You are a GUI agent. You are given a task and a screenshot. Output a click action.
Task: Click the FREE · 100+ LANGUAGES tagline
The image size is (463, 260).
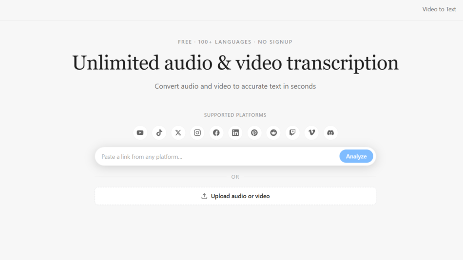click(x=235, y=42)
